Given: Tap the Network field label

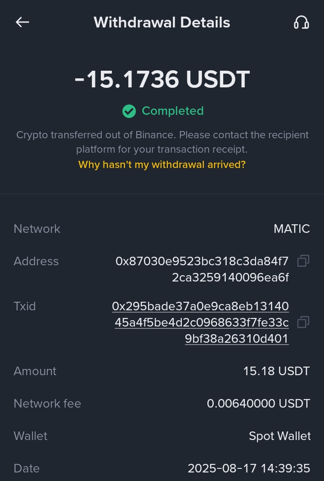Looking at the screenshot, I should tap(37, 229).
